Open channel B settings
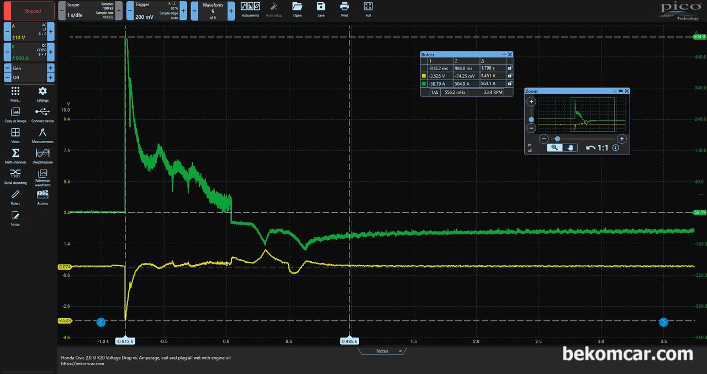Viewport: 707px width, 374px height. click(29, 52)
